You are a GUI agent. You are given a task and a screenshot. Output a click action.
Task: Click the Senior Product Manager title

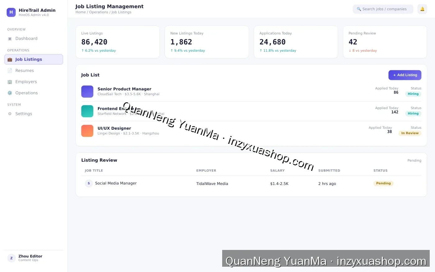(x=124, y=89)
